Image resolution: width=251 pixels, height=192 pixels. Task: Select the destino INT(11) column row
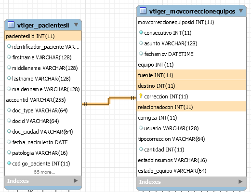coord(191,85)
